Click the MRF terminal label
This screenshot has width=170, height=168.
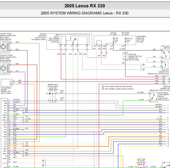pos(5,132)
